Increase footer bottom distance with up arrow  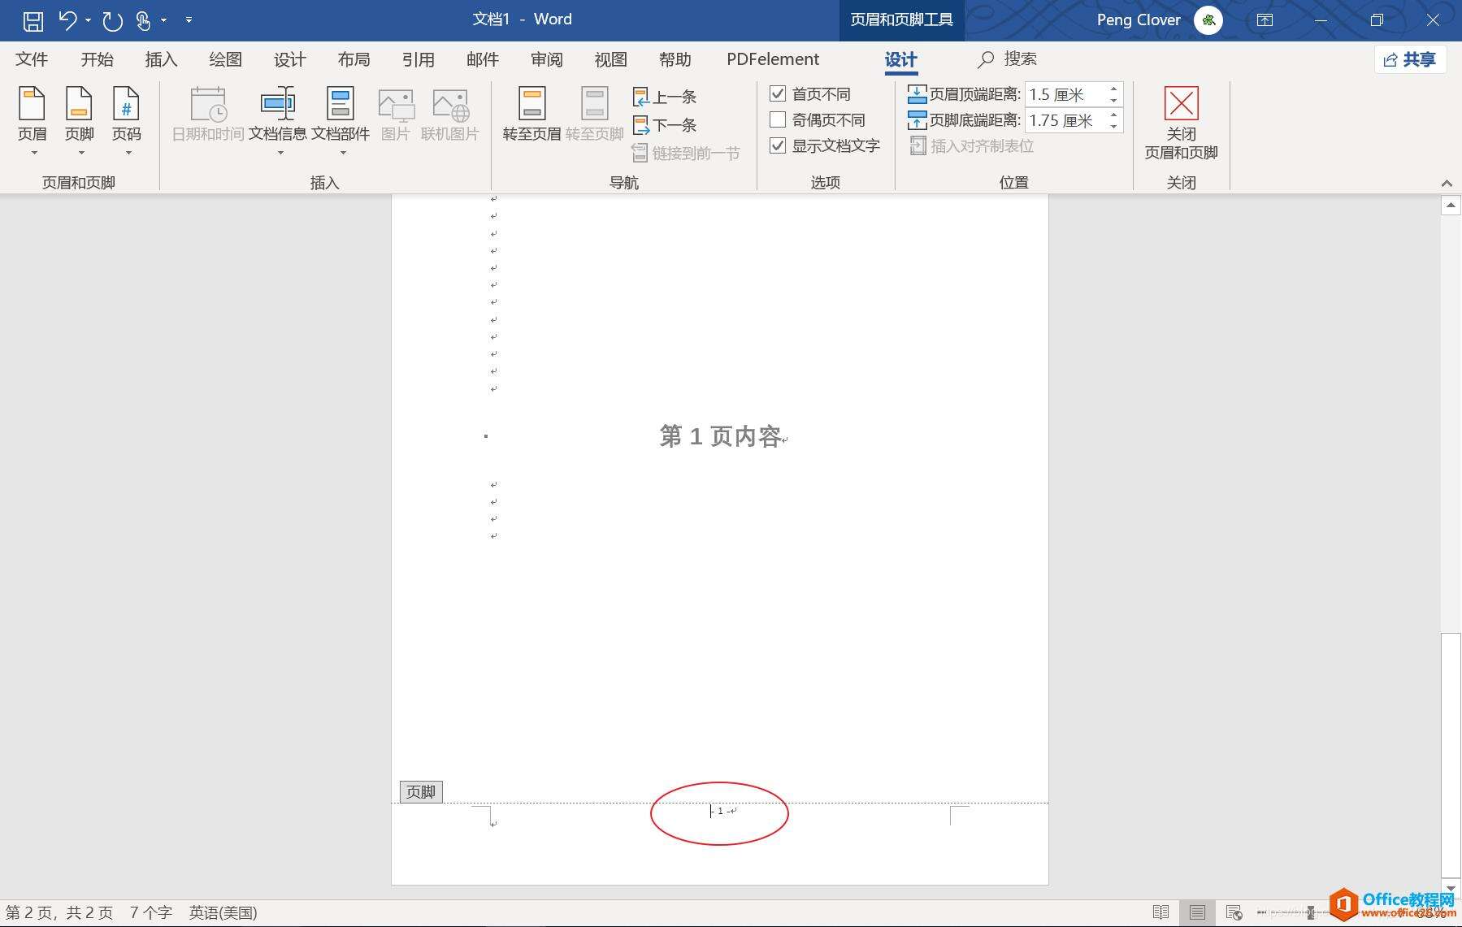[x=1113, y=115]
